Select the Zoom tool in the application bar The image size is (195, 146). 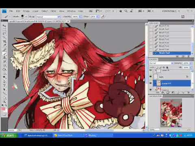pyautogui.click(x=126, y=11)
